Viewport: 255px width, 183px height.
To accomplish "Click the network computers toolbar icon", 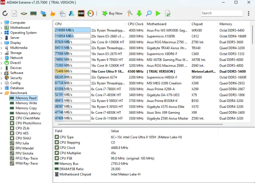I will [x=43, y=14].
